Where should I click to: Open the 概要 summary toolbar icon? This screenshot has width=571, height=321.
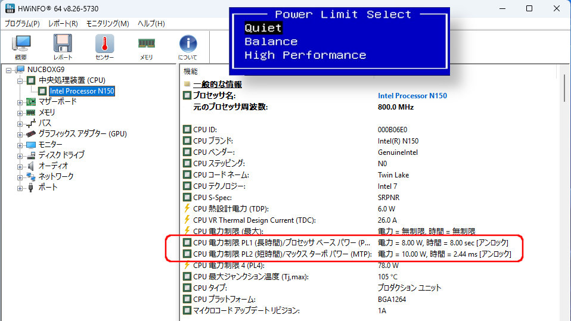(x=21, y=43)
